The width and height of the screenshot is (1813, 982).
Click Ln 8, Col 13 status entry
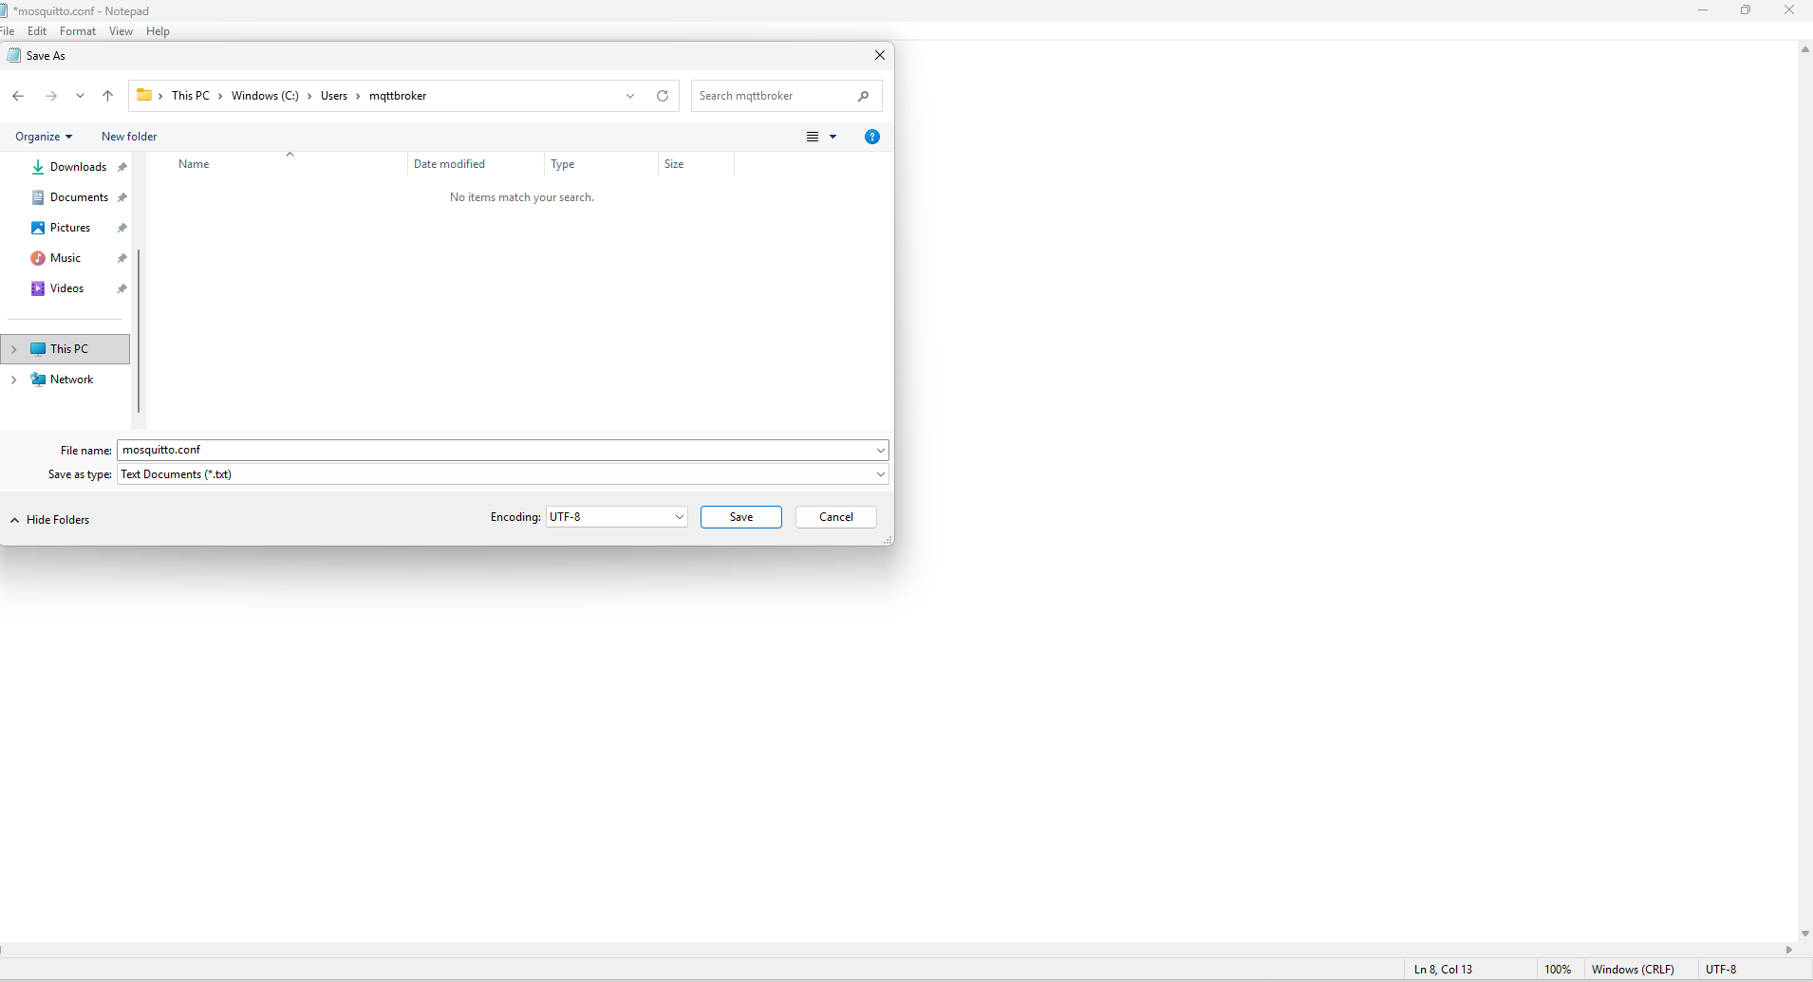coord(1443,970)
